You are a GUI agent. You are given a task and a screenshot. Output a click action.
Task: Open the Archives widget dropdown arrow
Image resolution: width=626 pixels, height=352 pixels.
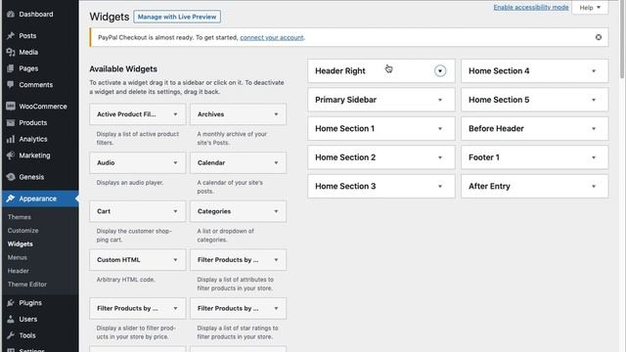(x=276, y=114)
